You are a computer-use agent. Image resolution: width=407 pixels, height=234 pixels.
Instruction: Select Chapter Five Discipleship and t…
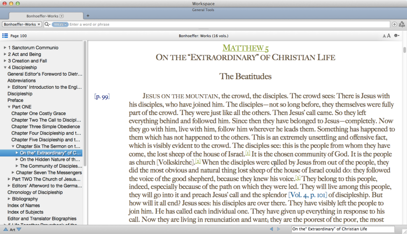tap(46, 140)
